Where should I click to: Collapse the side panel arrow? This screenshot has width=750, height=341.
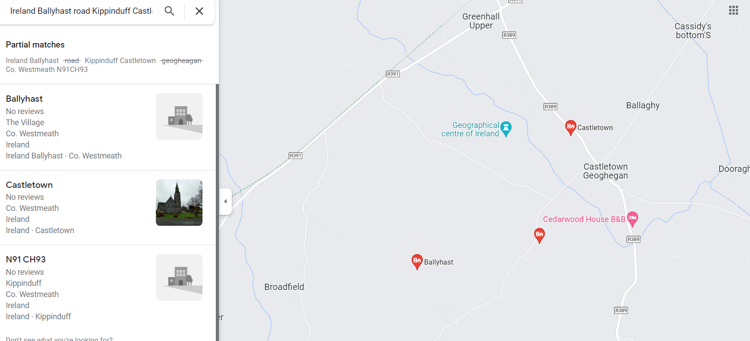(x=226, y=202)
